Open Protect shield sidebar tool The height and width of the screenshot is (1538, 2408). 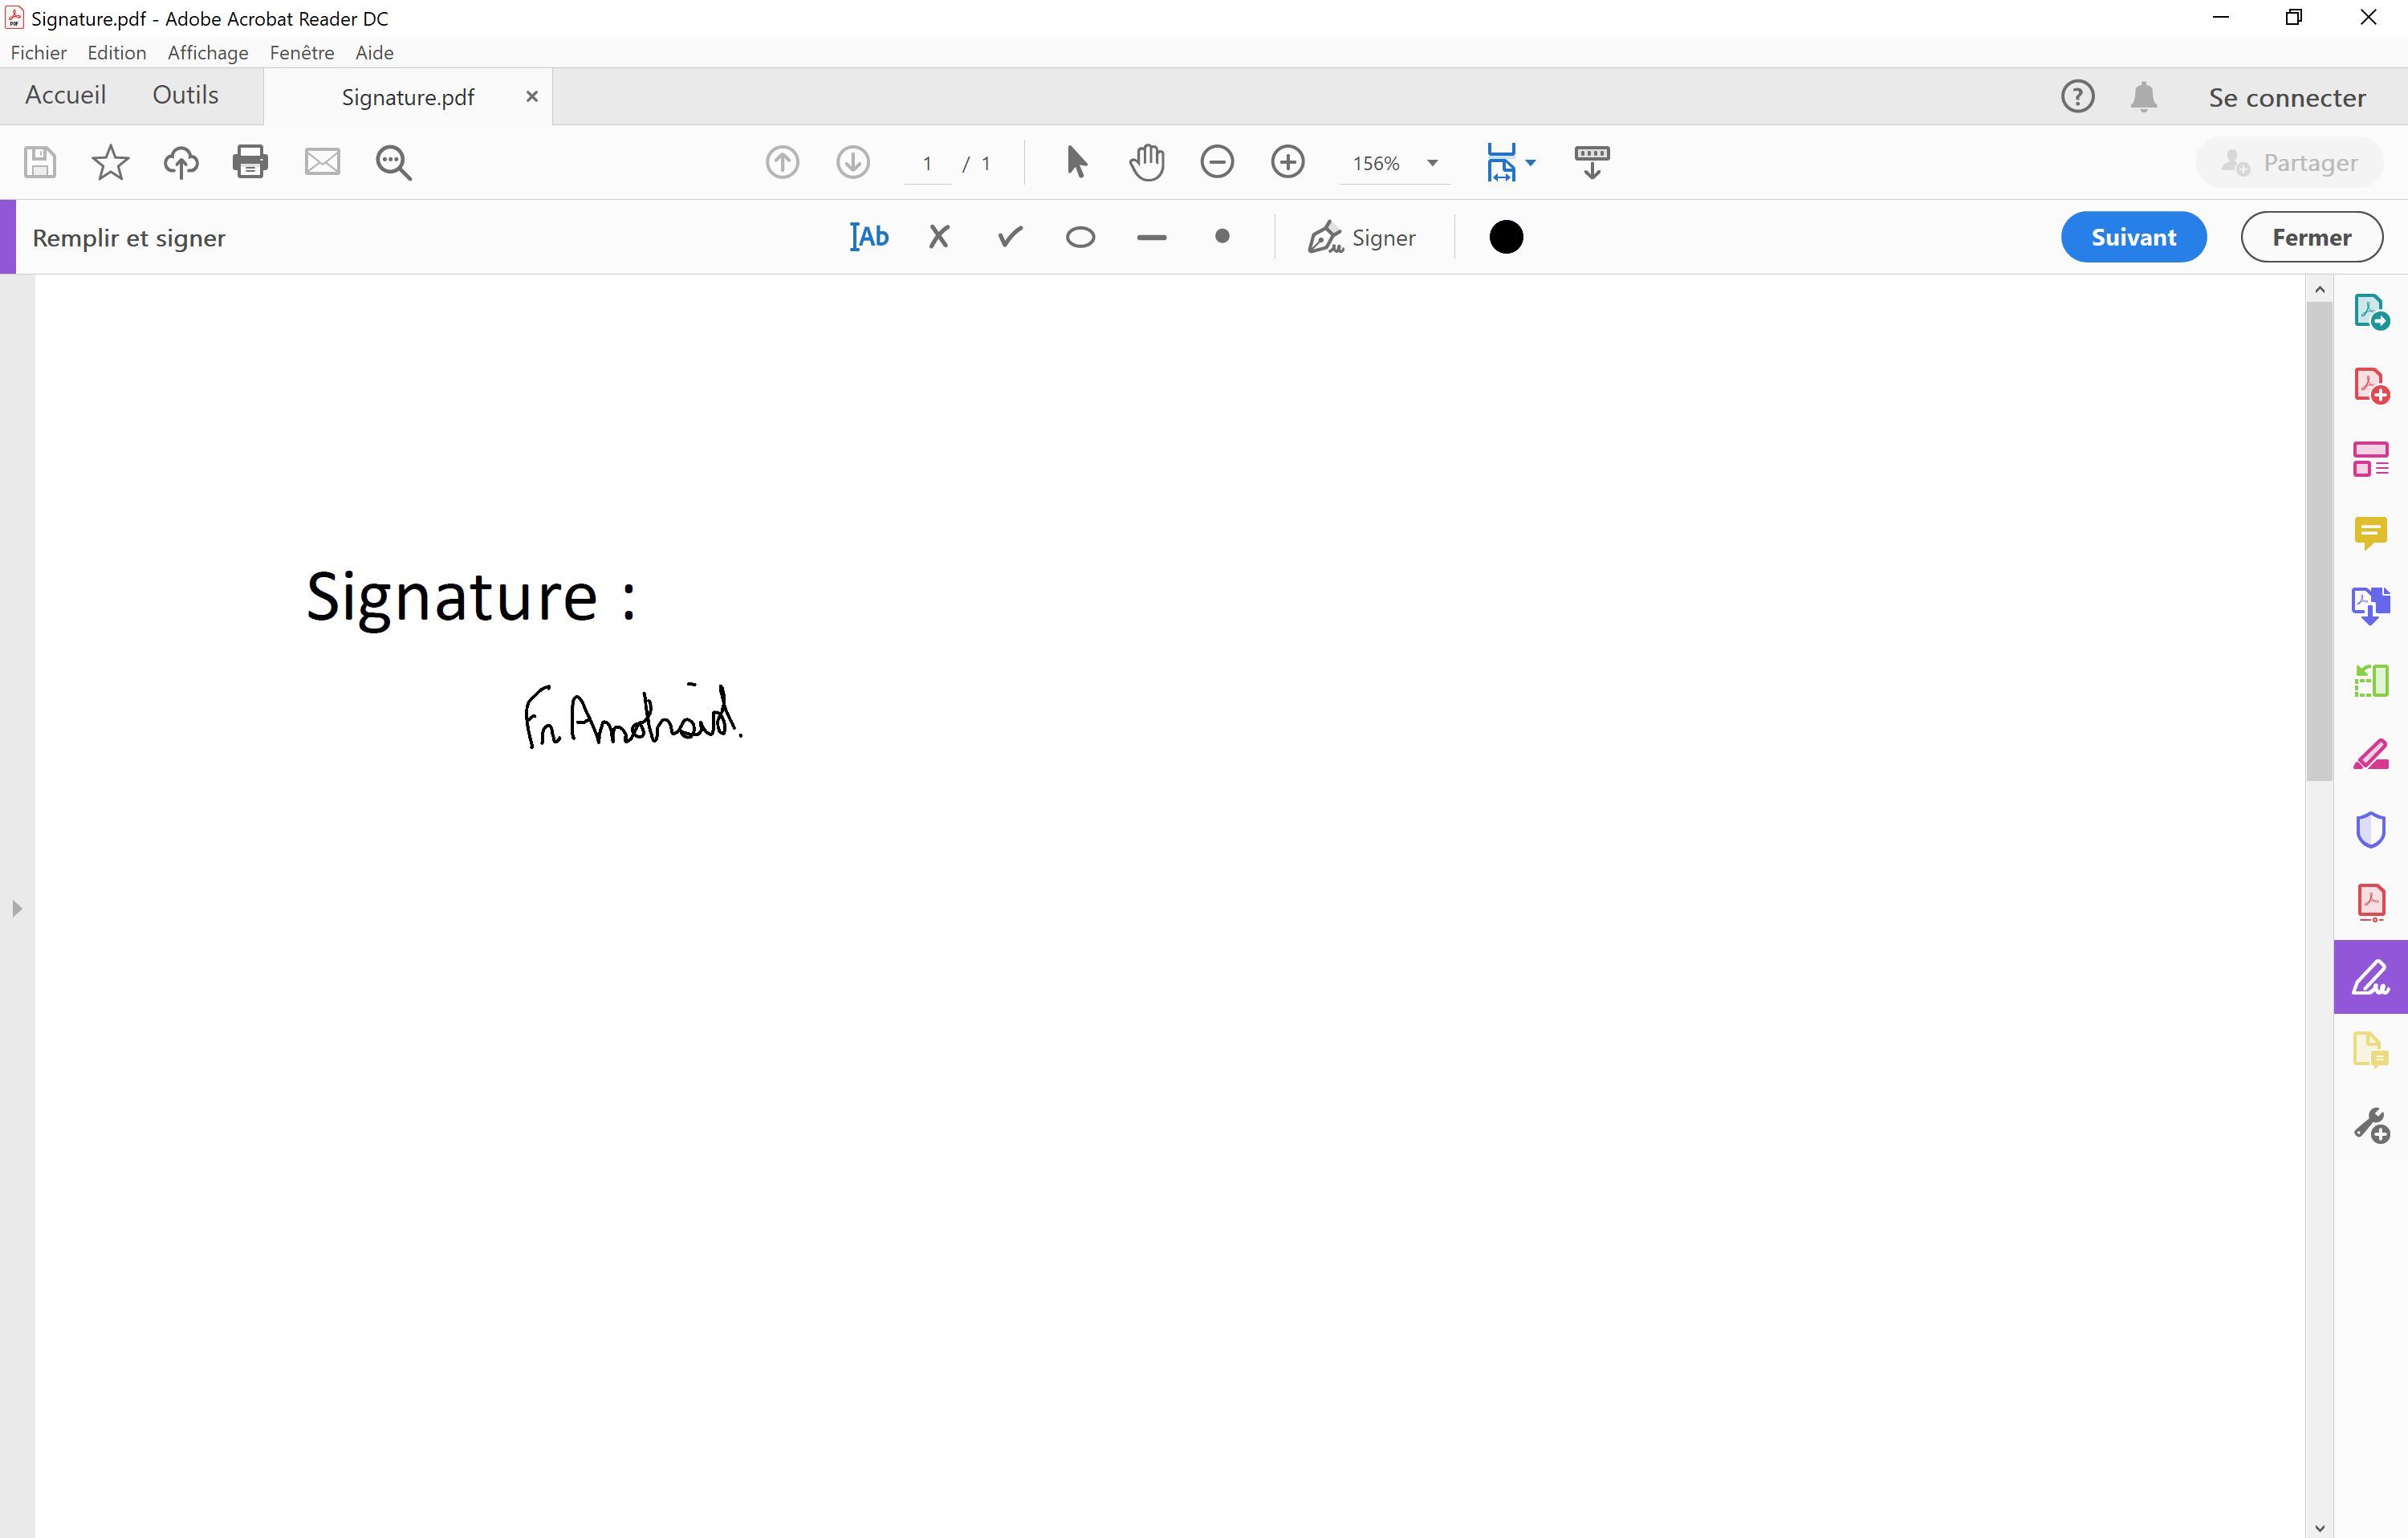tap(2371, 829)
